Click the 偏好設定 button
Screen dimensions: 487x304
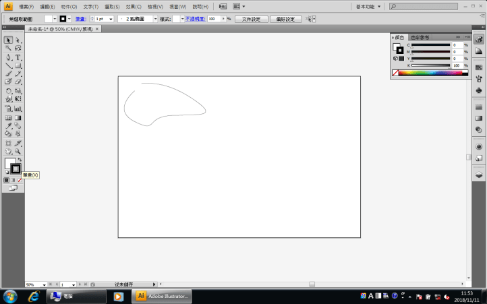pos(285,20)
